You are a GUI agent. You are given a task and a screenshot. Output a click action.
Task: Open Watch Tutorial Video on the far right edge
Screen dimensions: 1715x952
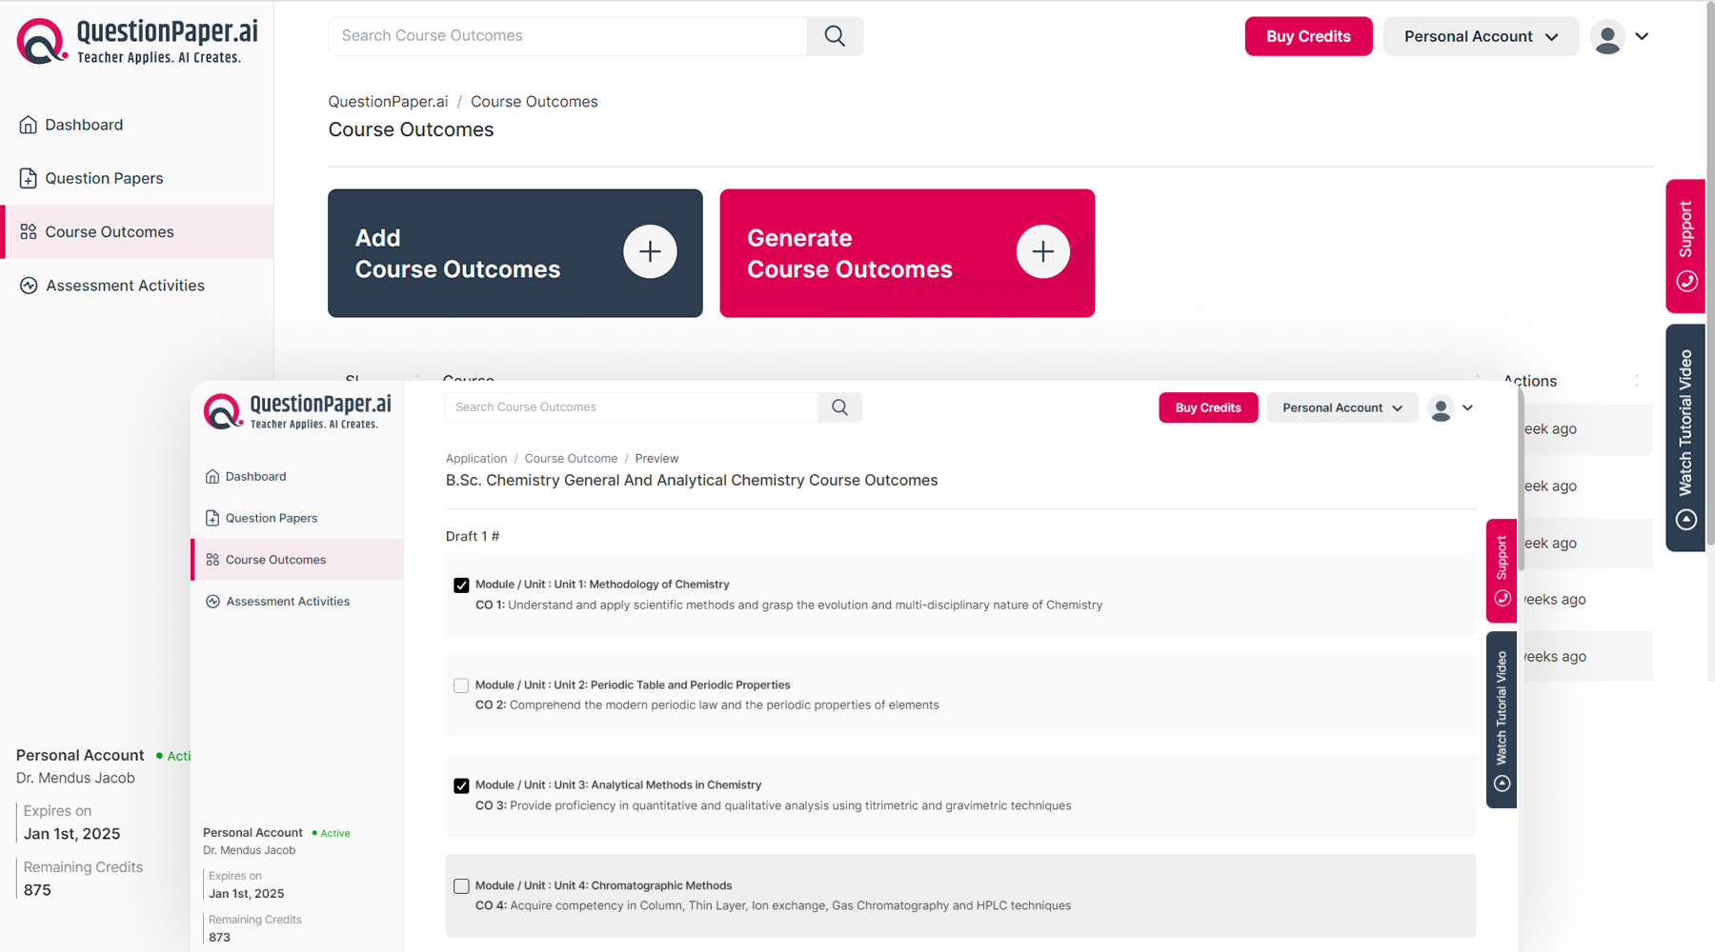(x=1685, y=438)
